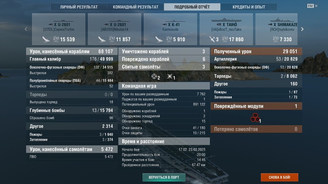
Task: Close report via ESC button
Action: tap(312, 6)
